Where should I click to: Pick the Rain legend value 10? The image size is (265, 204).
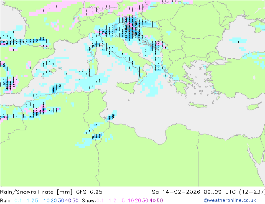47,201
